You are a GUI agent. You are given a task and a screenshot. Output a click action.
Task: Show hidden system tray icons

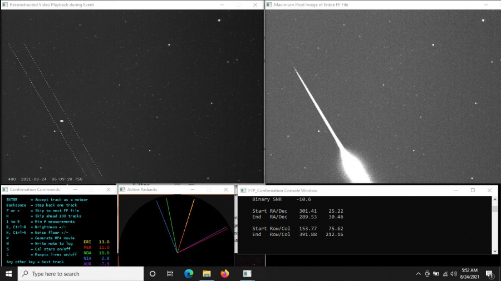(418, 274)
